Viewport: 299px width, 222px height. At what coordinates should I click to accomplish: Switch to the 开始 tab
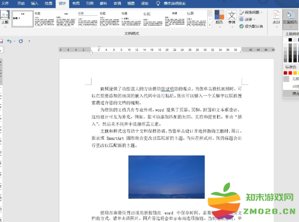21,3
